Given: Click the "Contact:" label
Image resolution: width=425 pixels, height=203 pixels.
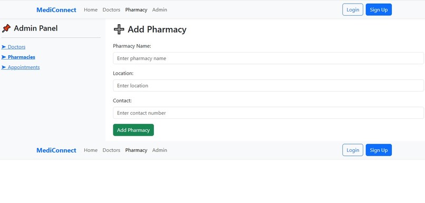Looking at the screenshot, I should tap(122, 100).
